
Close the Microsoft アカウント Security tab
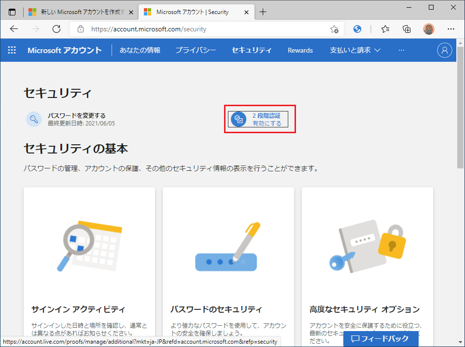[246, 13]
